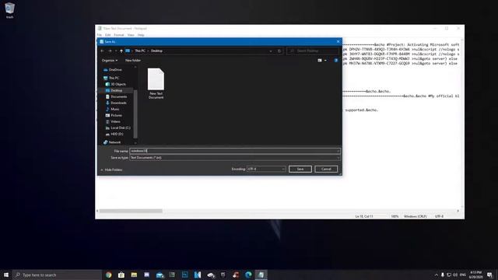Click the right scroll arrow in Notepad
Viewport: 498px width, 280px height.
458,211
